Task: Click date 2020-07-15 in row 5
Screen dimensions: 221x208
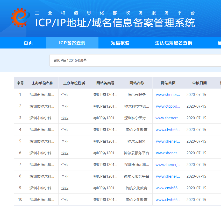Action: (196, 141)
